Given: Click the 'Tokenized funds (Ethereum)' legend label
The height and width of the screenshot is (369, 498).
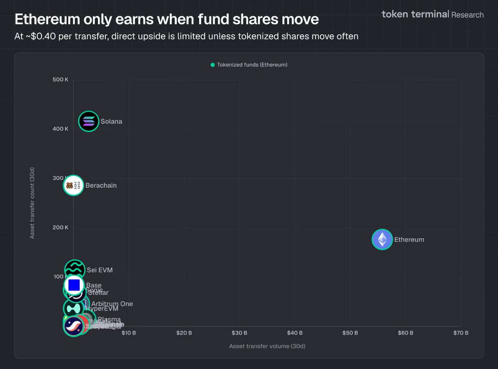Looking at the screenshot, I should point(252,65).
